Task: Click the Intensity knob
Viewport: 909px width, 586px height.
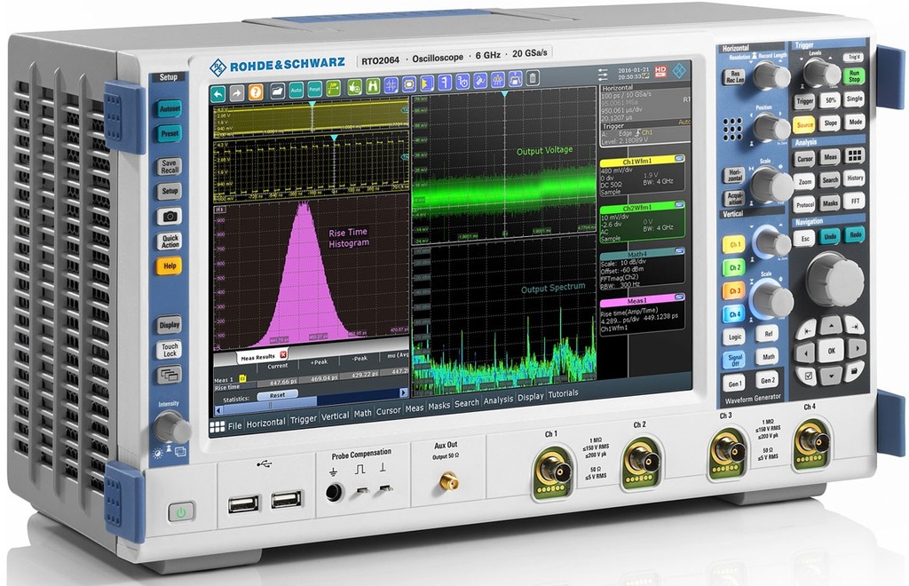Action: point(172,428)
